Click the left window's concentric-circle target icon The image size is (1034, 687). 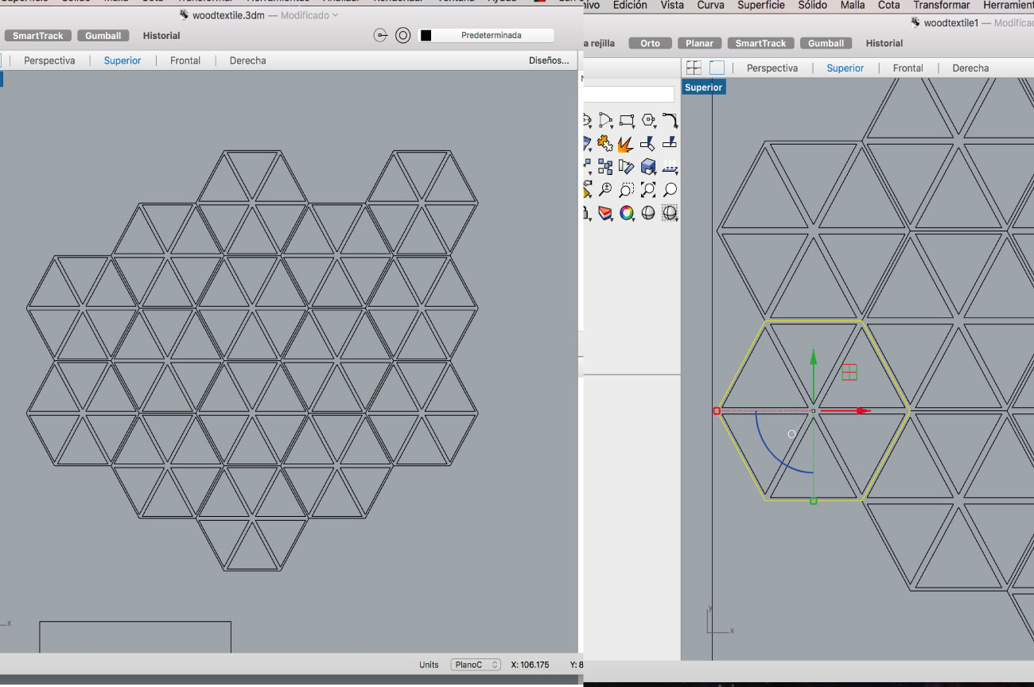(x=403, y=35)
